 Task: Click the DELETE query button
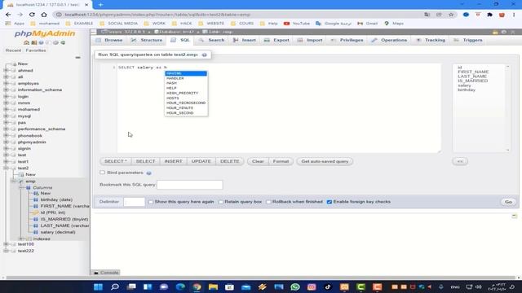point(230,161)
